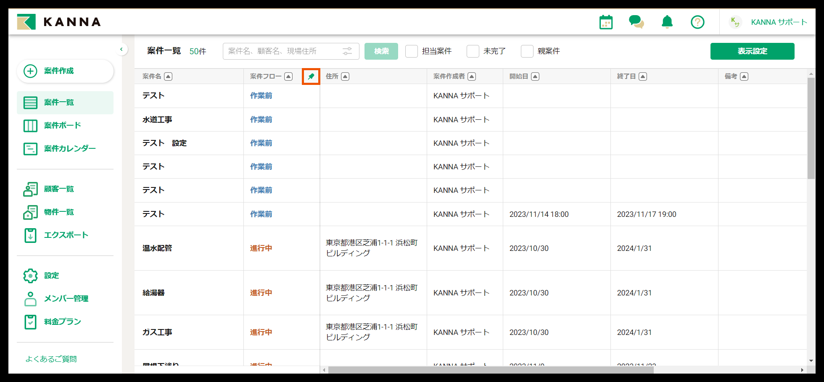Open メンバー管理 from the sidebar
The image size is (824, 382).
point(67,299)
